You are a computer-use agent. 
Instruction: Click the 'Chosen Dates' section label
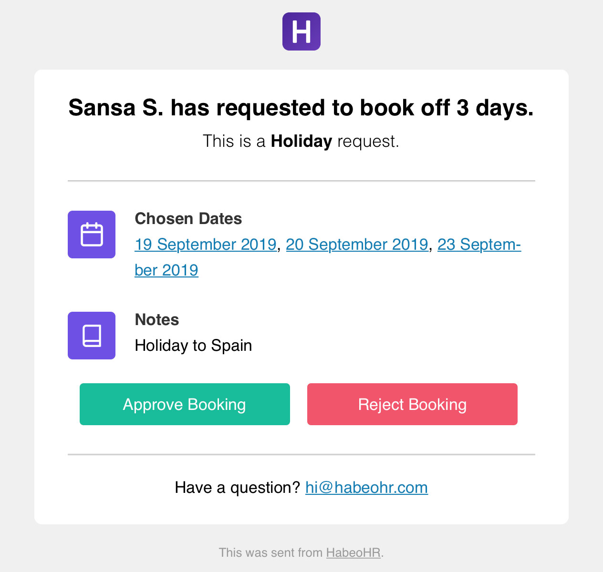tap(188, 219)
